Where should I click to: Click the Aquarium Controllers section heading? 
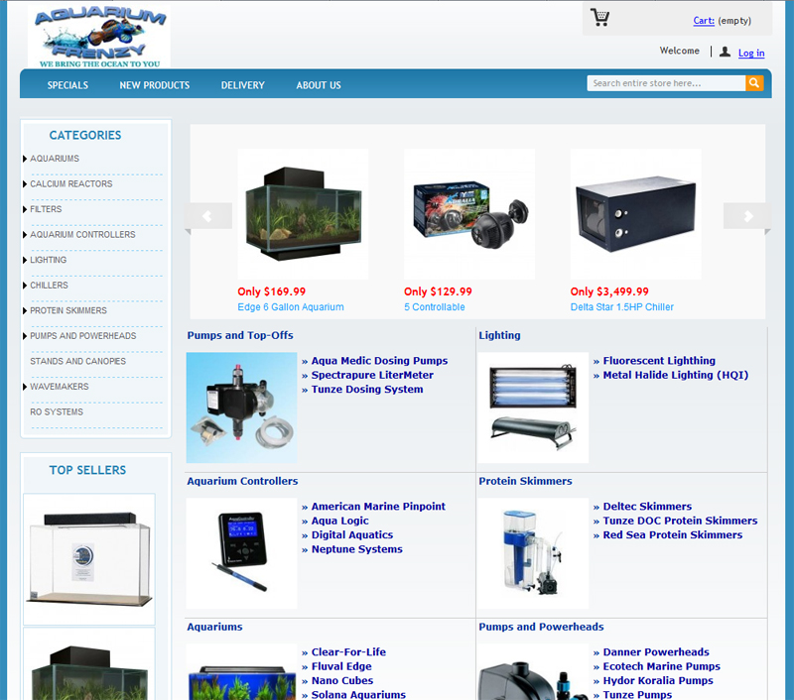tap(242, 481)
